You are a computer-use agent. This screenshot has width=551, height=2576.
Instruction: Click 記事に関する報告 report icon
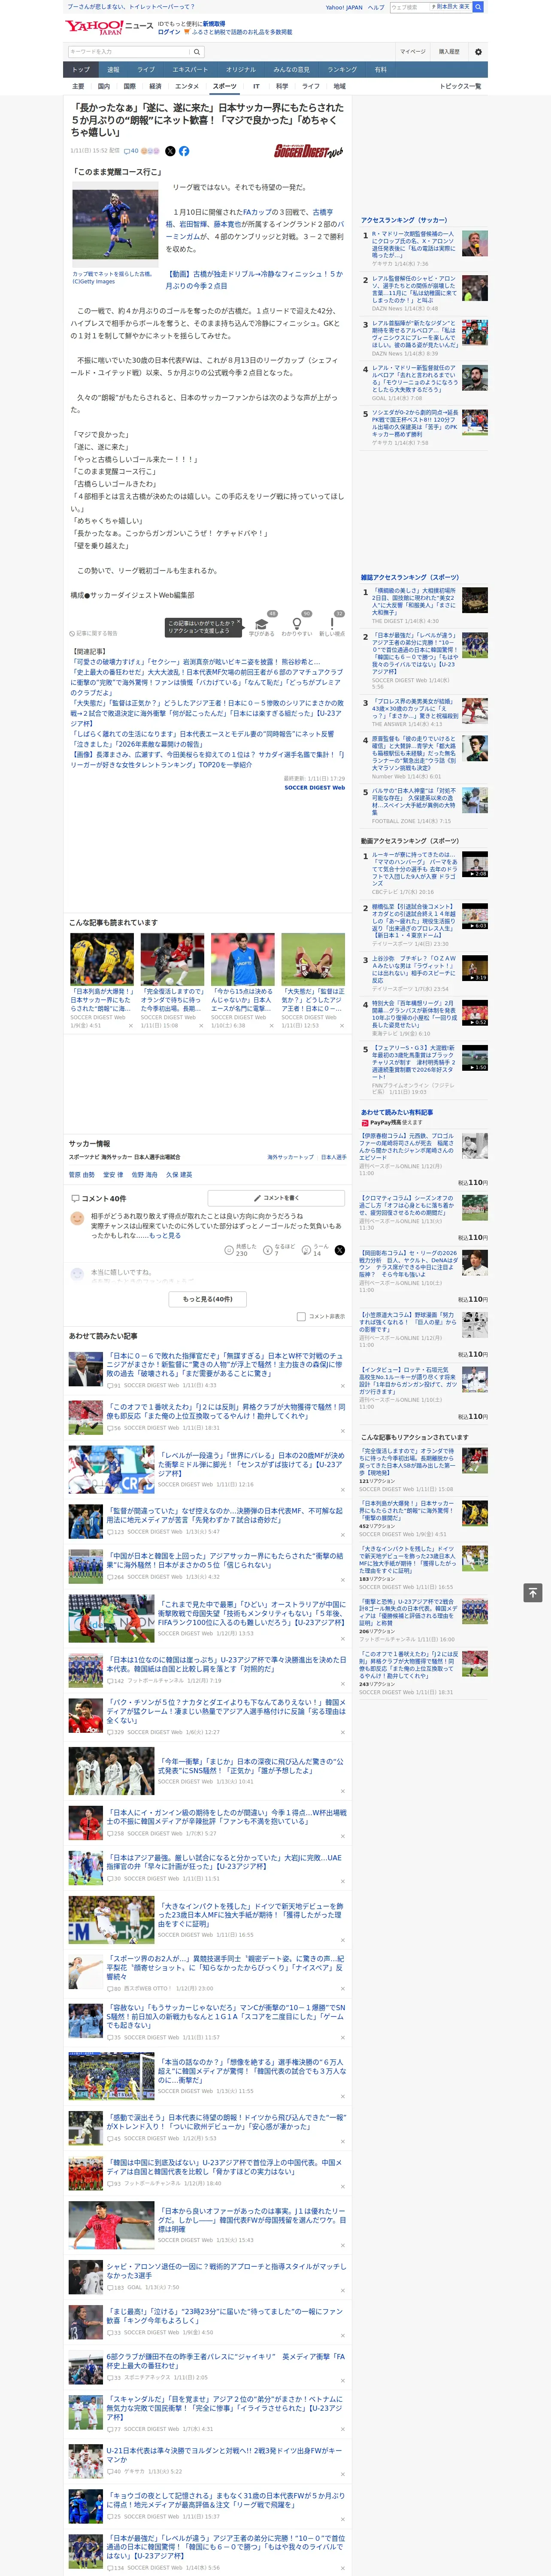click(93, 633)
